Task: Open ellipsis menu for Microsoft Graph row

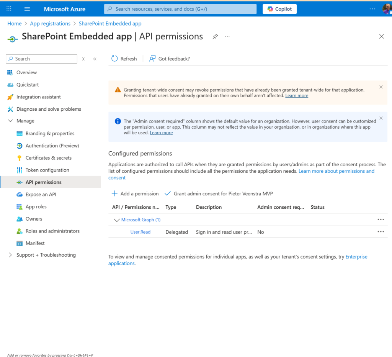Action: click(x=381, y=219)
